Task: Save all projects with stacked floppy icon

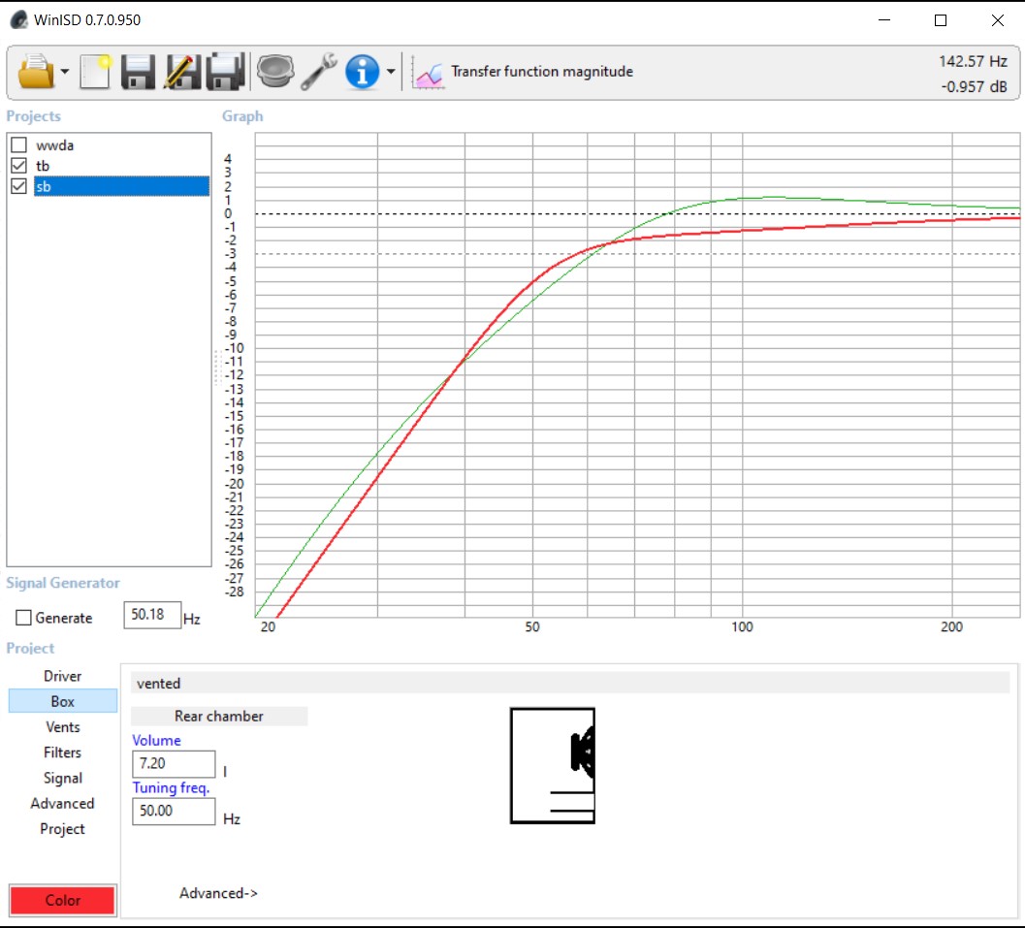Action: pyautogui.click(x=226, y=71)
